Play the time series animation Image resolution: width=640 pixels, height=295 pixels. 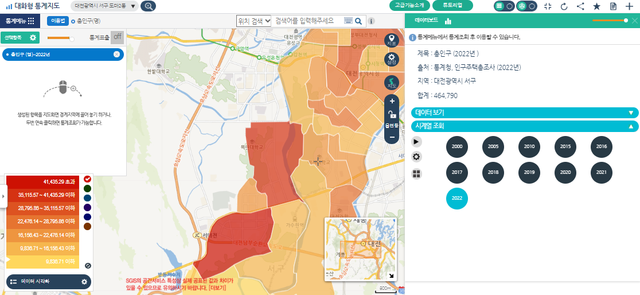(x=417, y=141)
